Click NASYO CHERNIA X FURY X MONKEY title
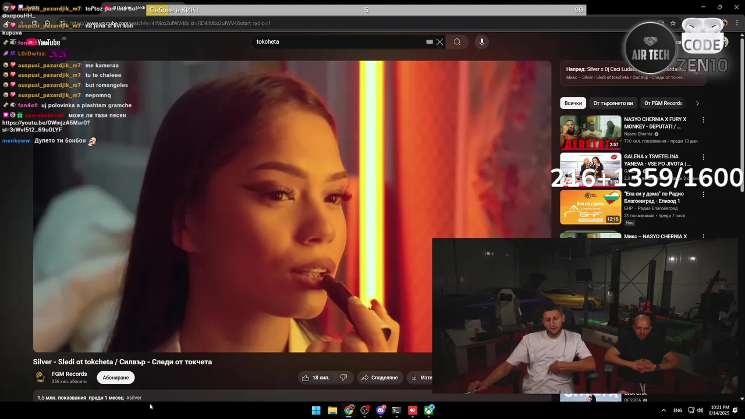 pos(655,123)
